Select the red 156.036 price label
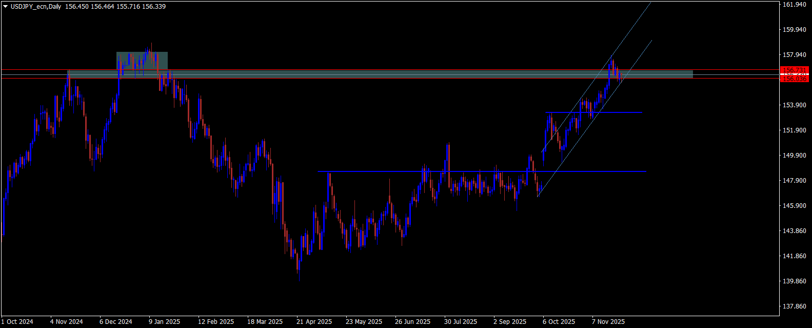Image resolution: width=812 pixels, height=328 pixels. point(795,79)
